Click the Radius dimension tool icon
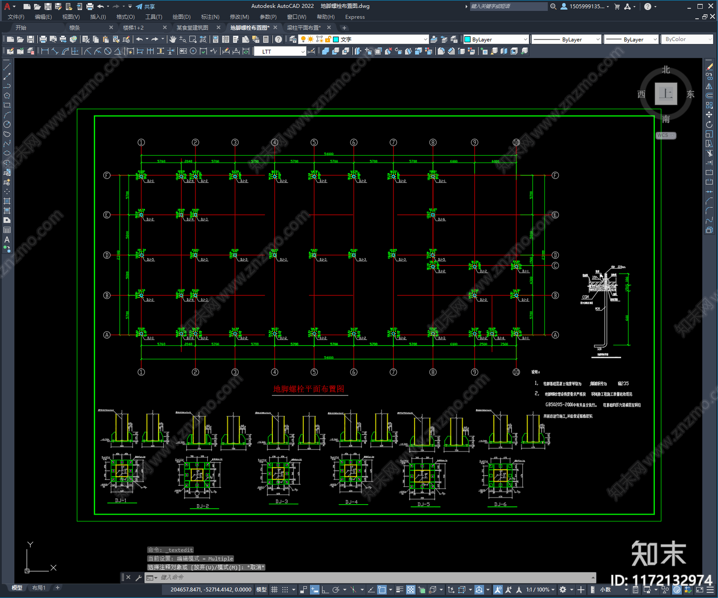This screenshot has height=598, width=718. [88, 51]
